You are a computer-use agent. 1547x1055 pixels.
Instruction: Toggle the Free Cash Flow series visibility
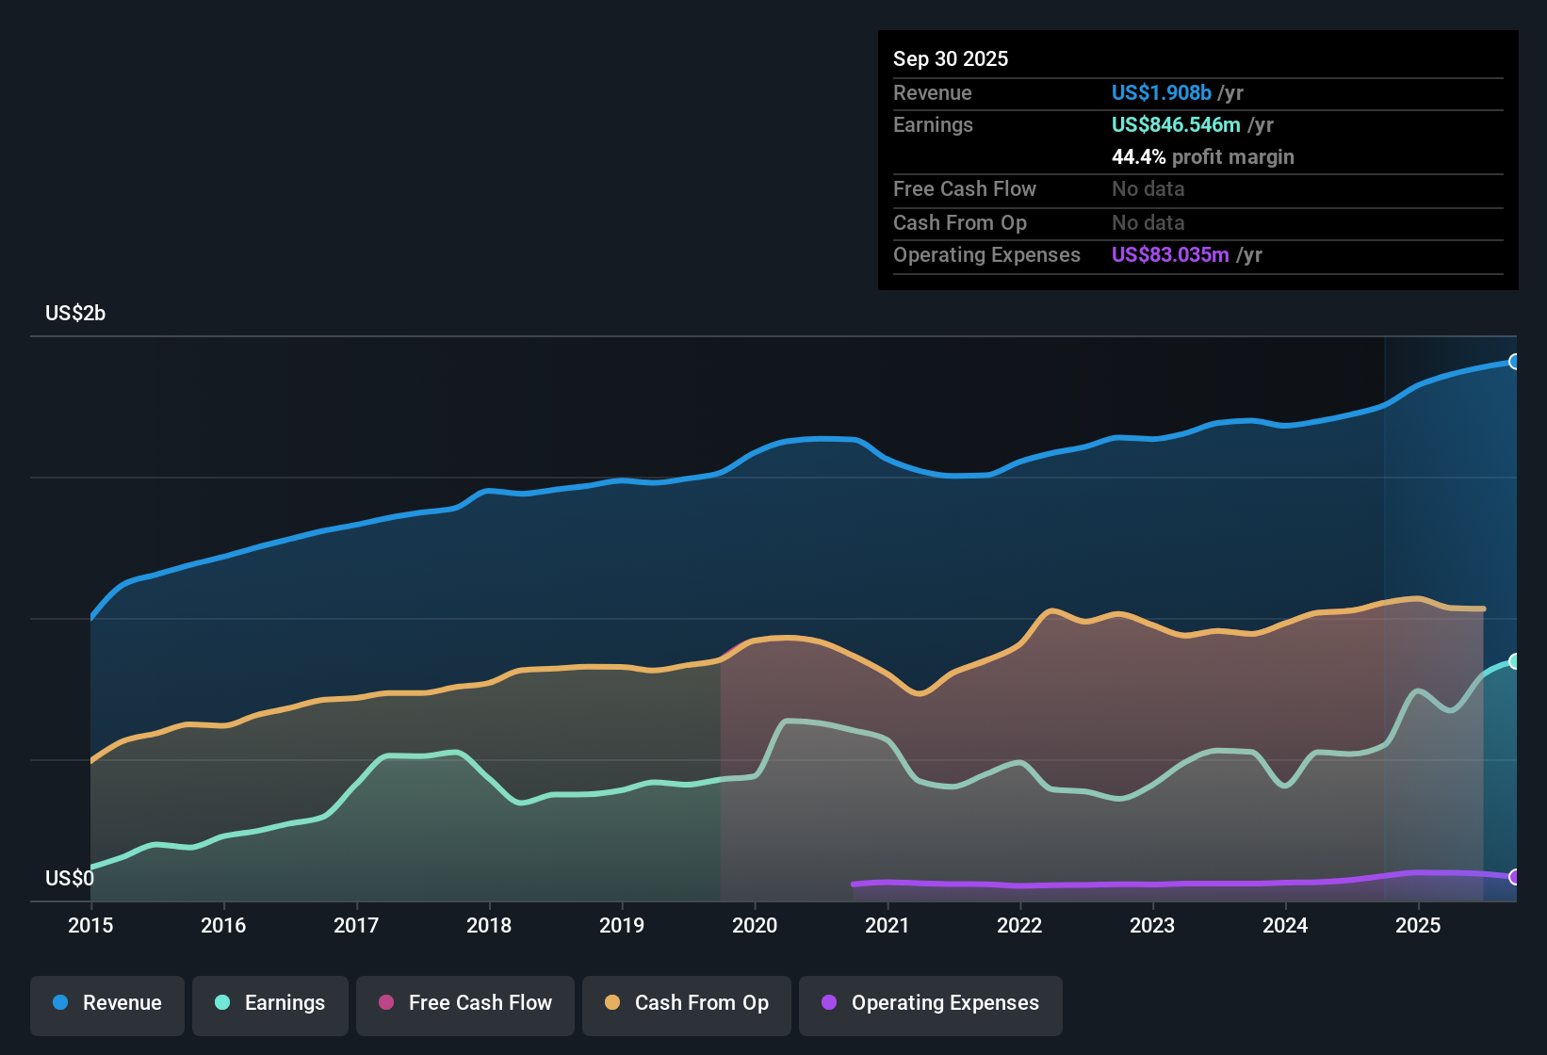coord(464,1003)
